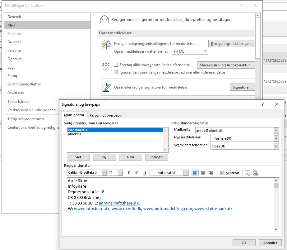Click www.automaticfiling.com link in signature

[168, 209]
